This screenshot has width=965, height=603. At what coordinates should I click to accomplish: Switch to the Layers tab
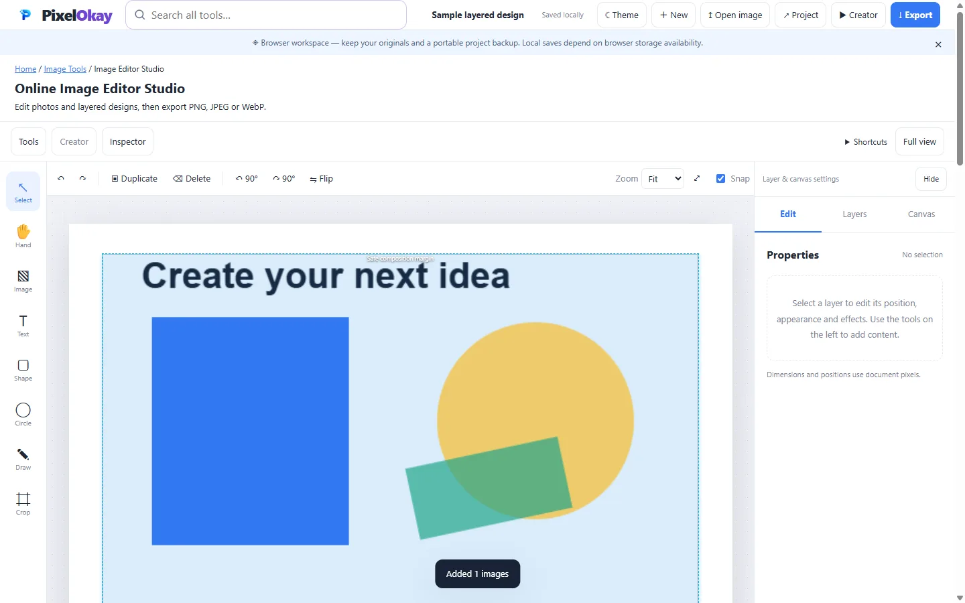pos(854,214)
